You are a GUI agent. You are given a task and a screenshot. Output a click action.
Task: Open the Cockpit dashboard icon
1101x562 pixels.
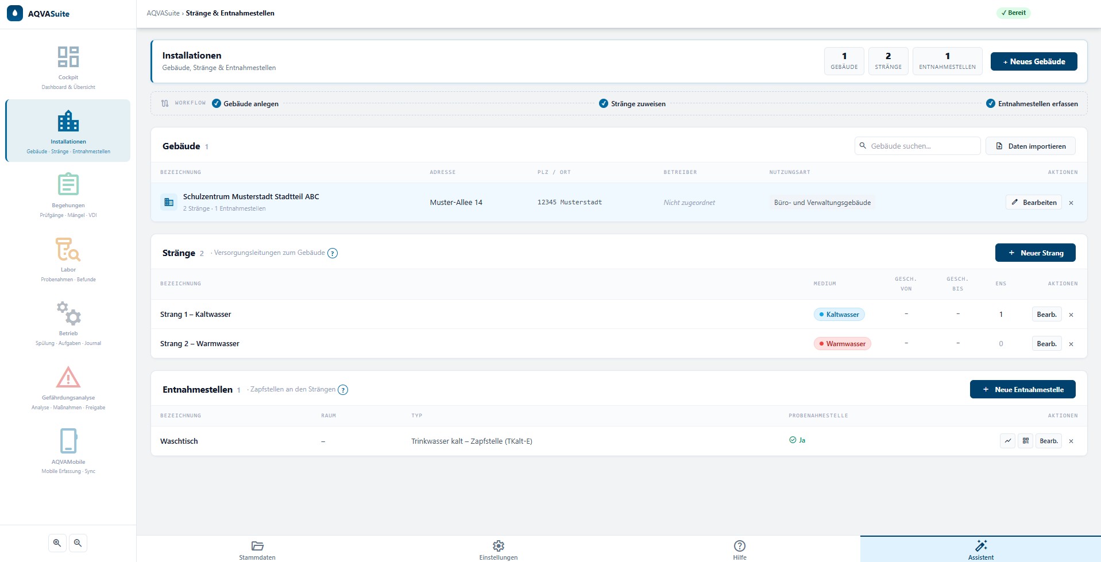click(x=68, y=57)
